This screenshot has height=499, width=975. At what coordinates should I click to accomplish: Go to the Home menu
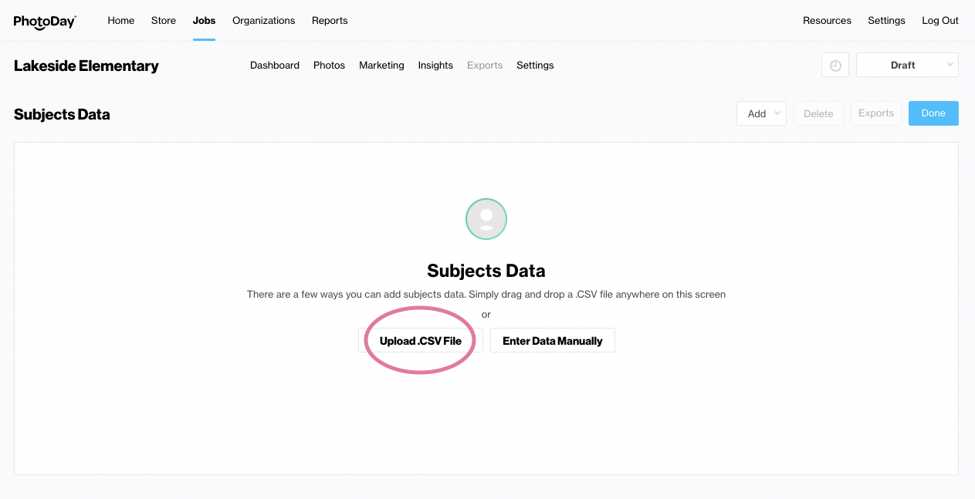121,21
